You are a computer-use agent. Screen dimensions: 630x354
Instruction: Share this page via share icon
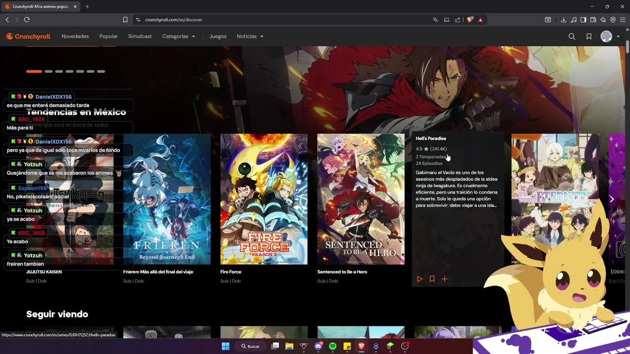458,20
